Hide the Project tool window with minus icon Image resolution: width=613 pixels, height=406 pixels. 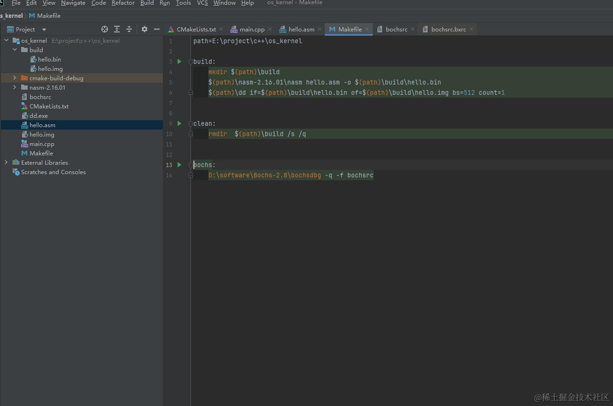[156, 29]
